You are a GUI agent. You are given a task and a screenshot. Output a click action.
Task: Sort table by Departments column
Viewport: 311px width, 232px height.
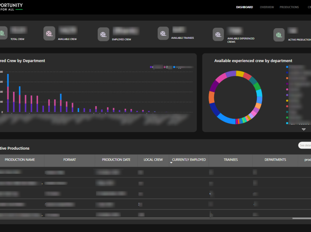point(275,160)
